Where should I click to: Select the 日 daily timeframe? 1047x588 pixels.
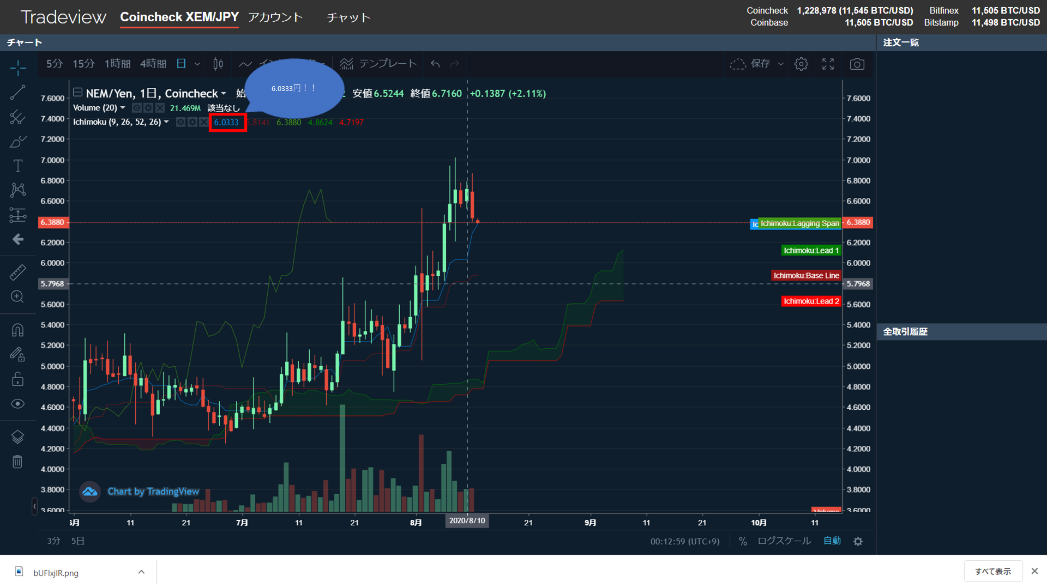(181, 64)
